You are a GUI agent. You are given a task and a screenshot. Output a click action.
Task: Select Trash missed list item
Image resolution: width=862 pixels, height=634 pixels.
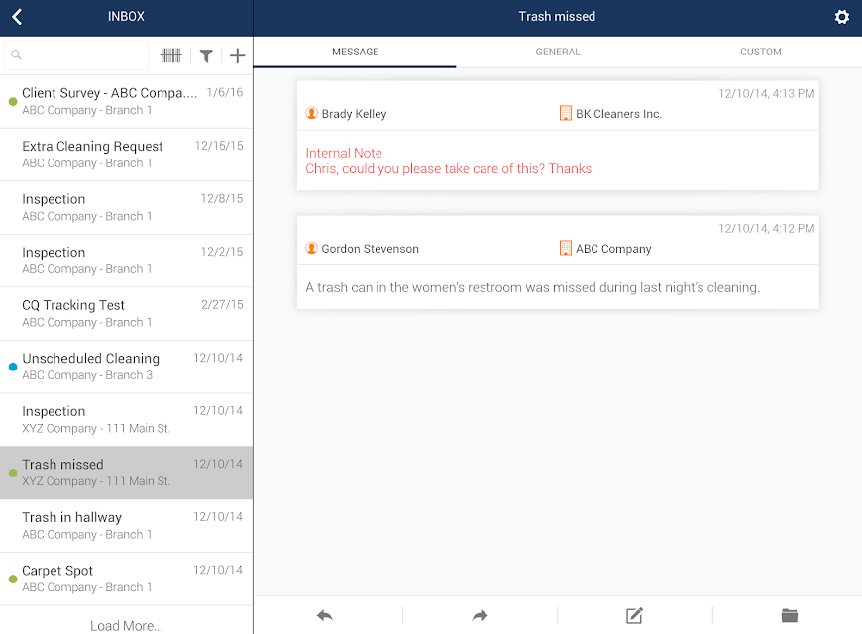127,473
